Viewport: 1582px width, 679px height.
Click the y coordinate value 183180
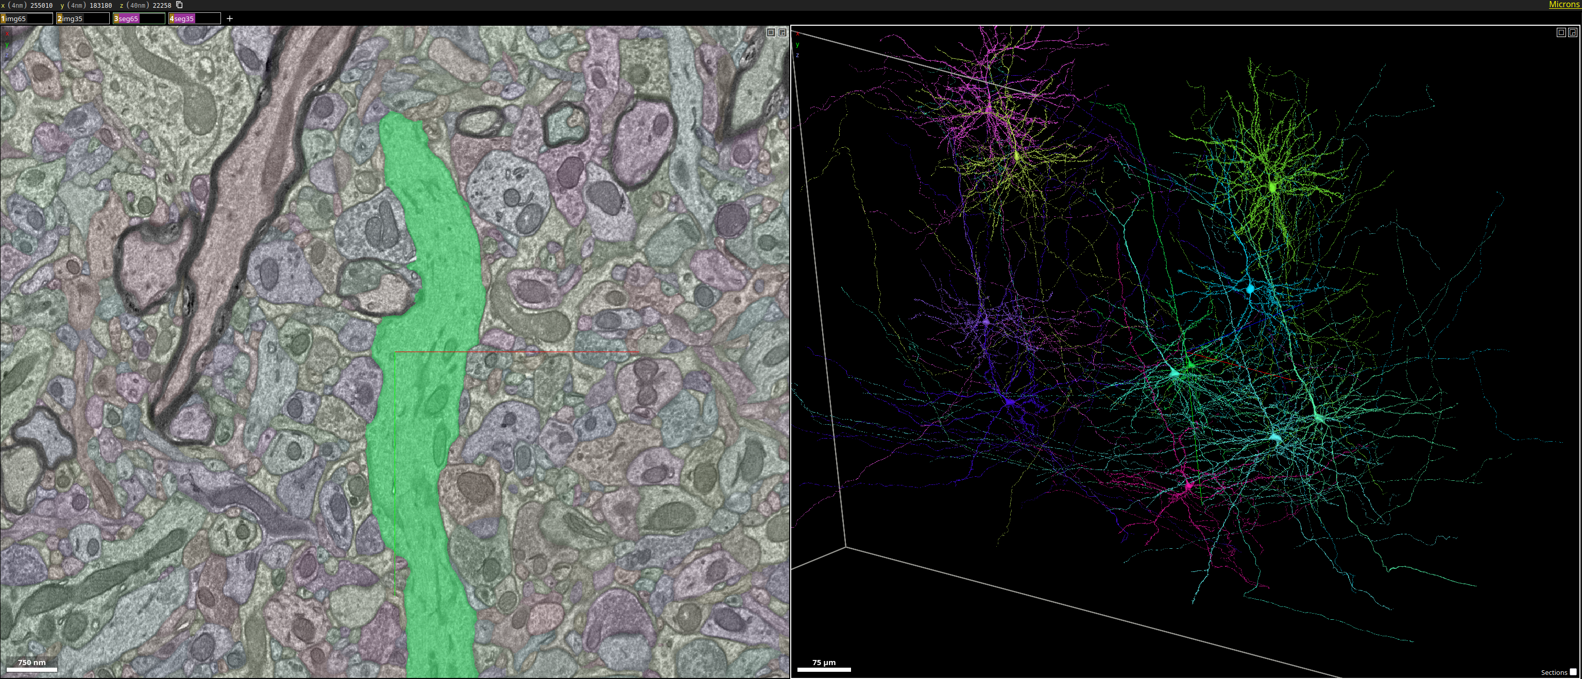tap(101, 5)
